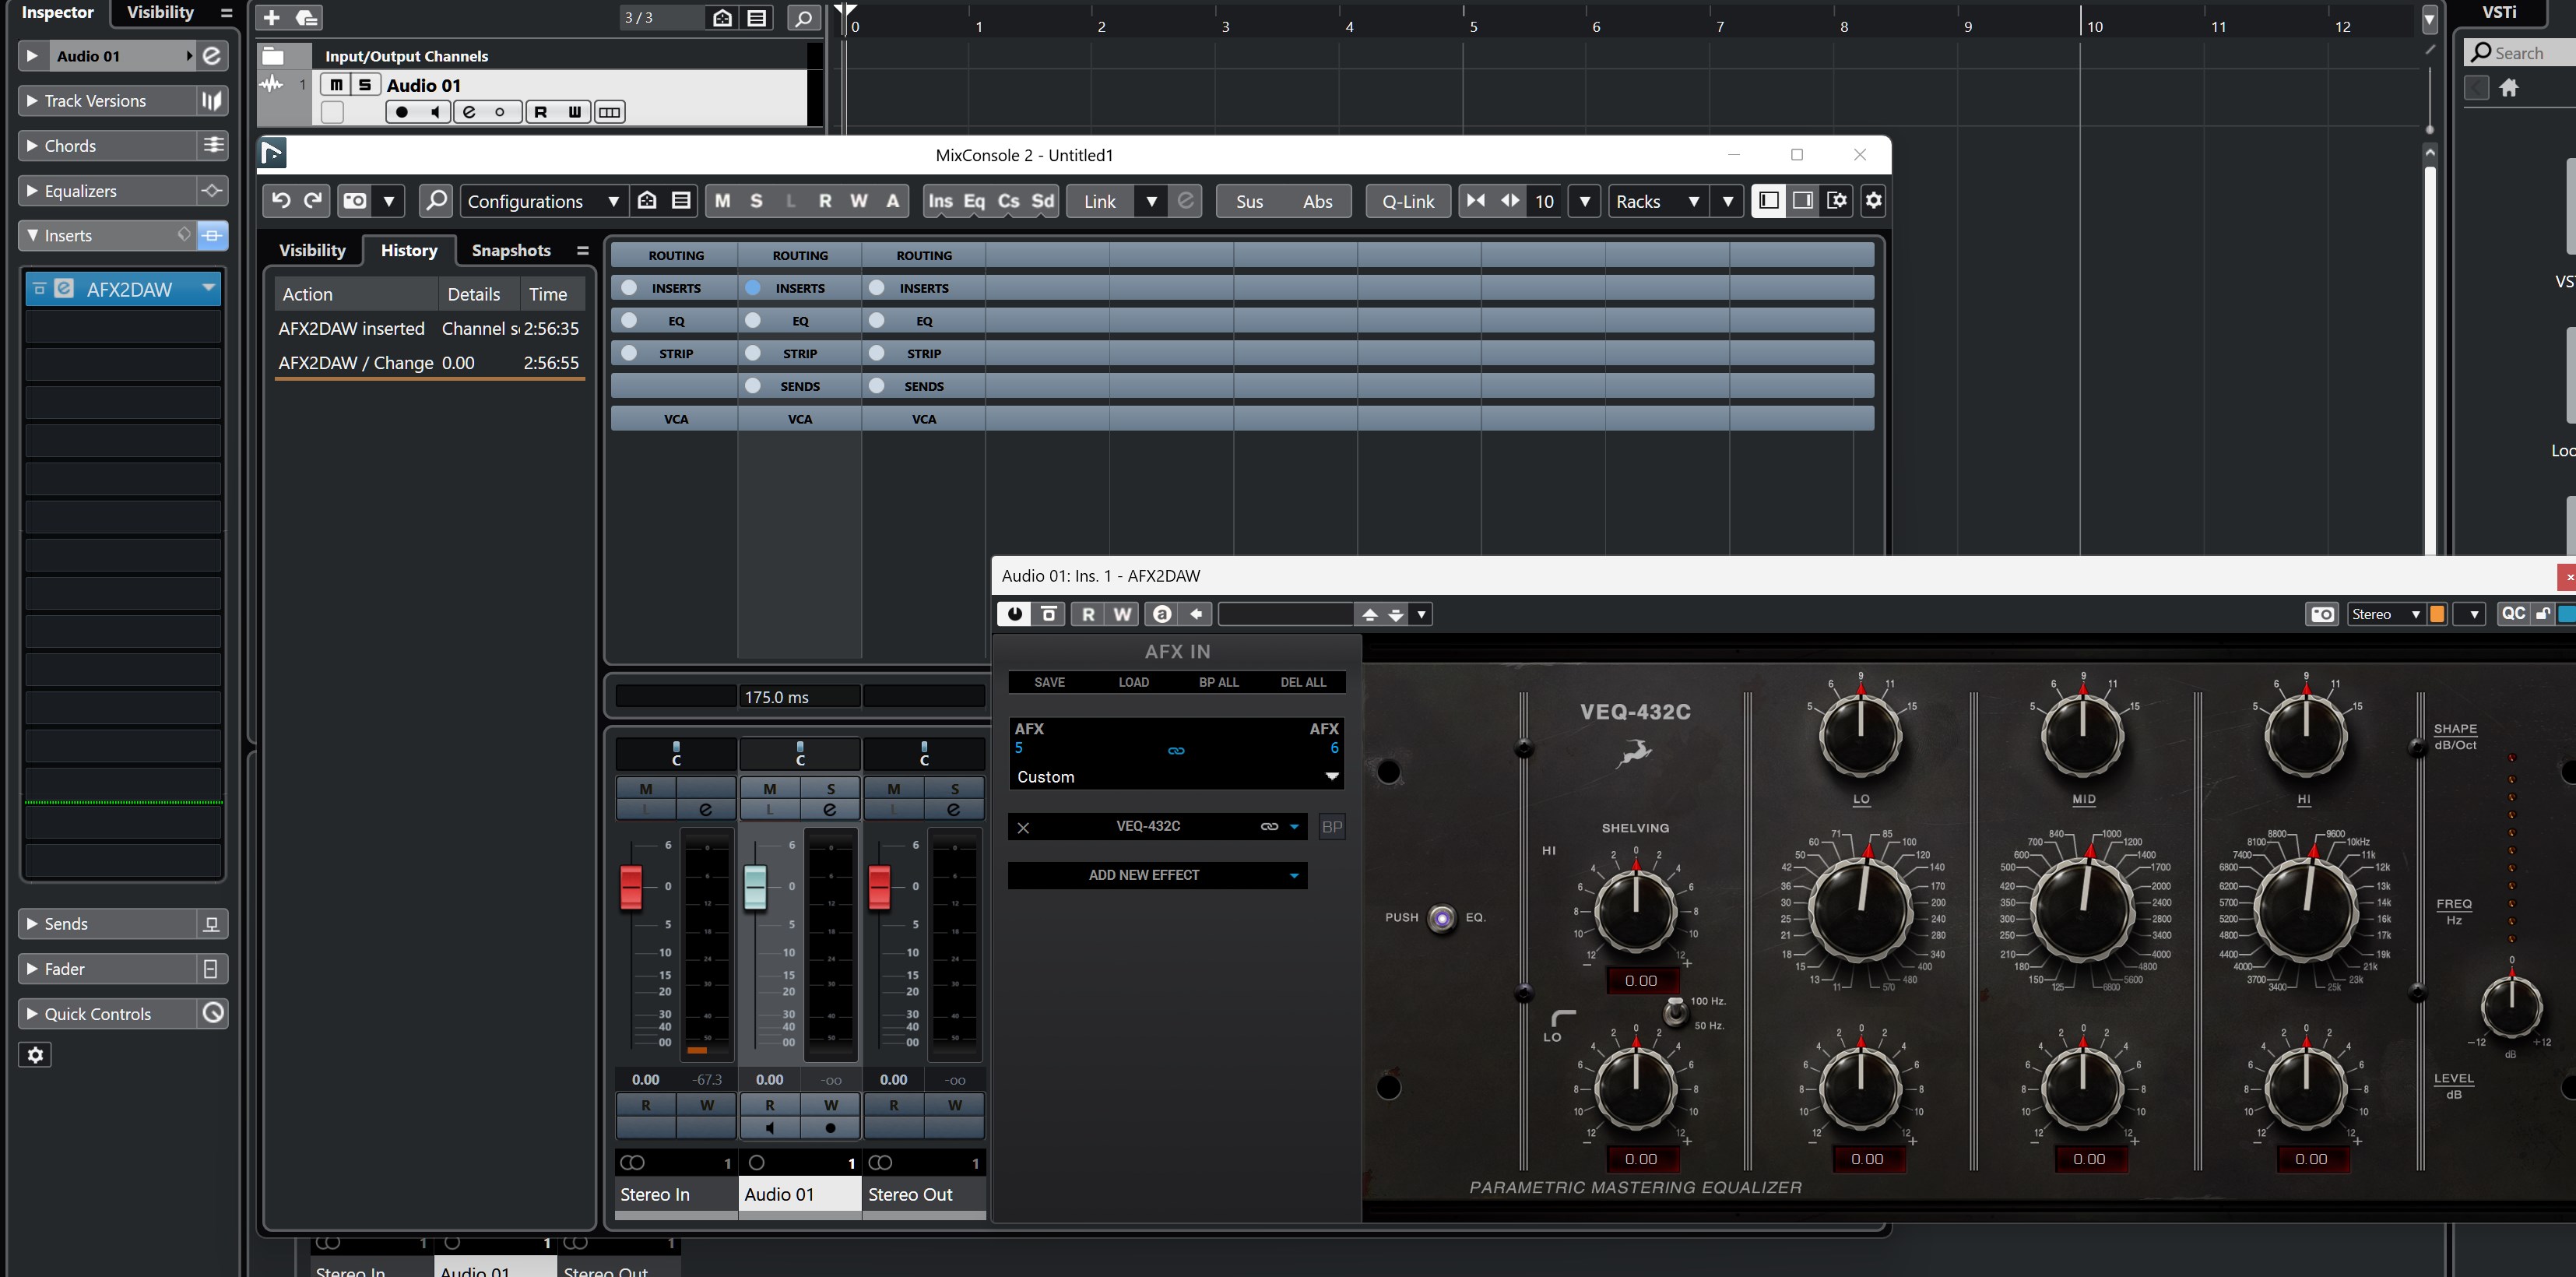
Task: Click the Q-Link button
Action: (1407, 201)
